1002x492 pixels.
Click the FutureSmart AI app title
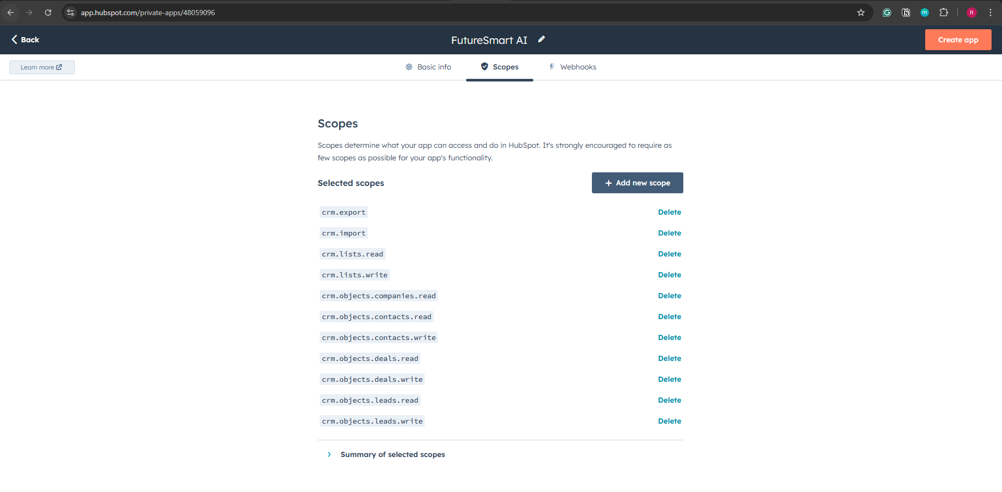(x=490, y=40)
